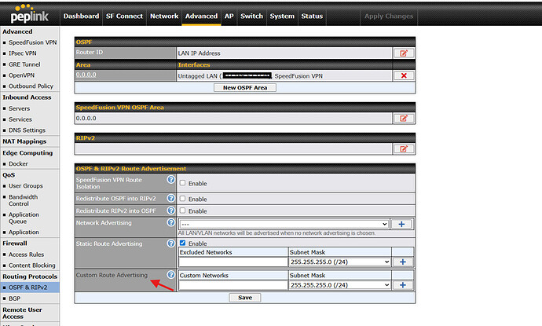Disable Static Route Advertising checkbox

point(182,243)
